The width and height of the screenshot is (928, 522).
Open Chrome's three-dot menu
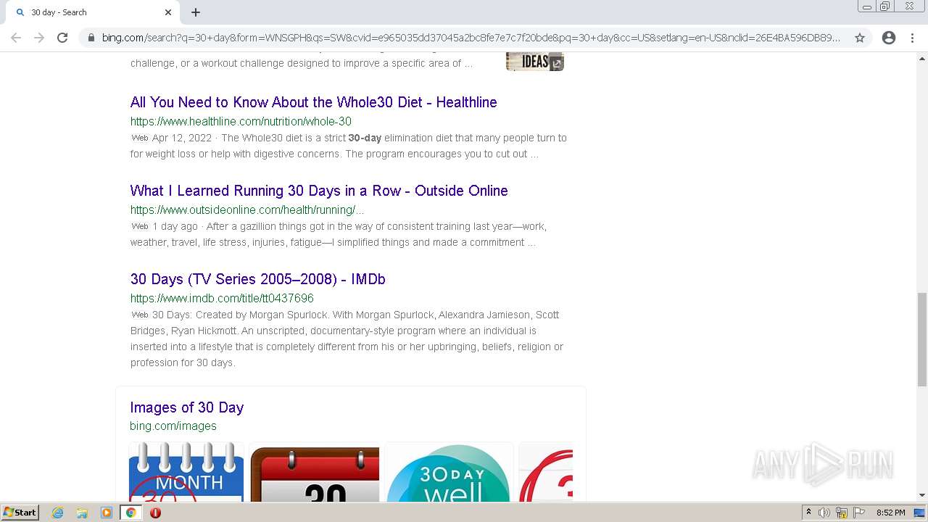[x=912, y=38]
